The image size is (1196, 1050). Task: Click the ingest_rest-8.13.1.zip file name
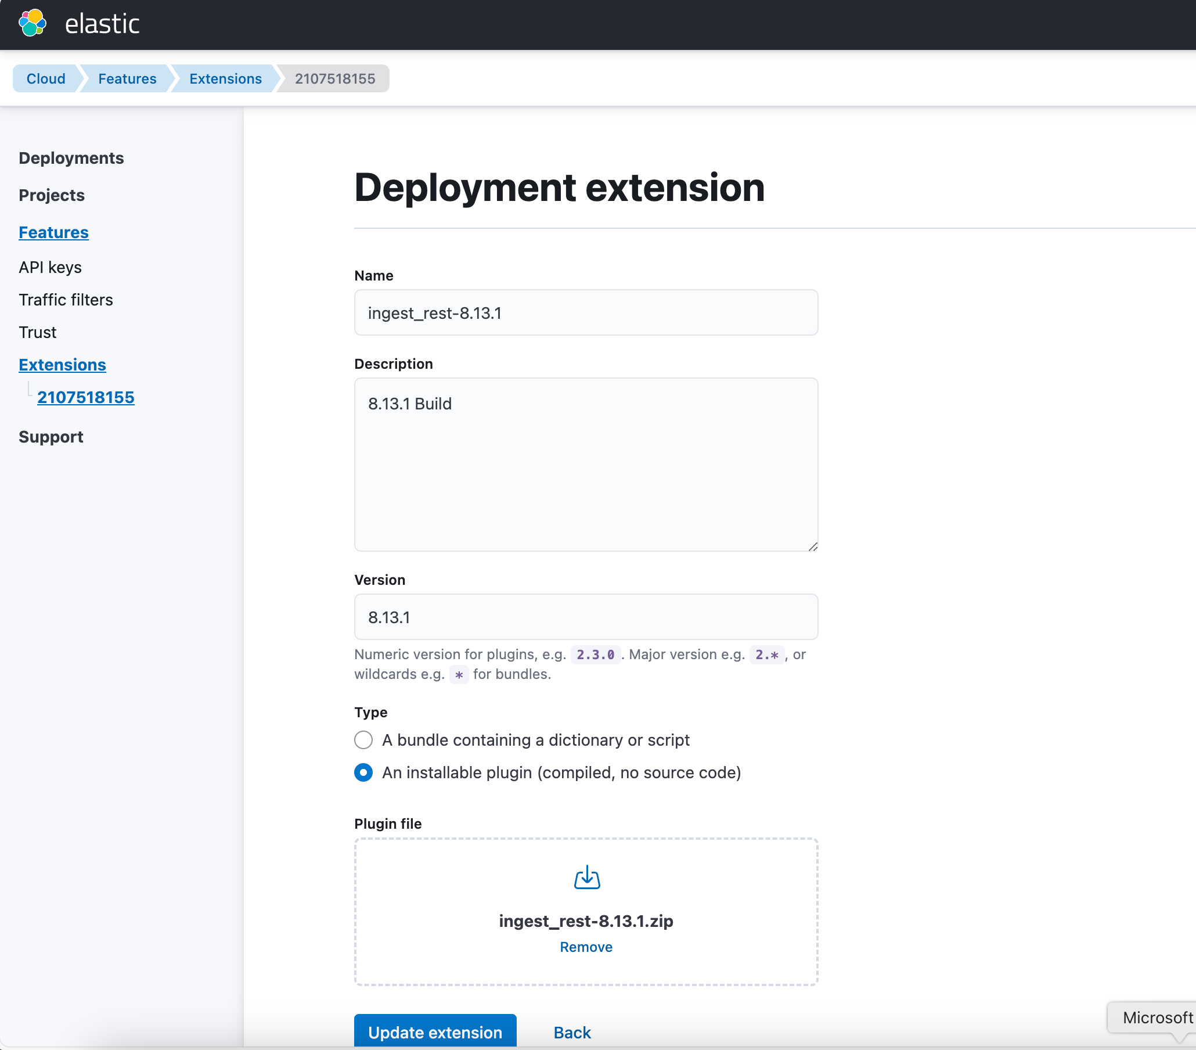pyautogui.click(x=586, y=921)
